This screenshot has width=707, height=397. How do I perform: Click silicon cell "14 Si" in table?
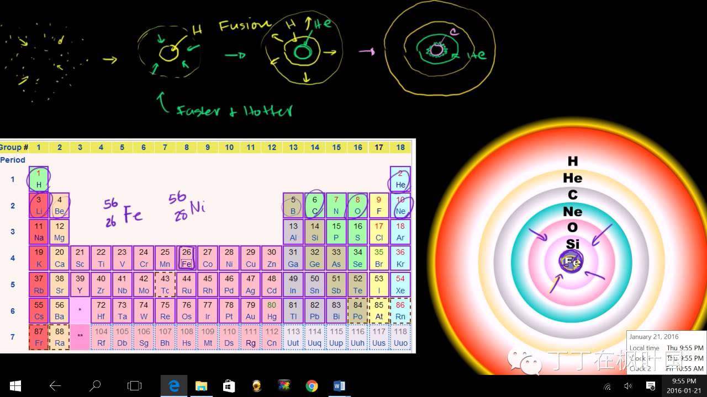pyautogui.click(x=315, y=232)
